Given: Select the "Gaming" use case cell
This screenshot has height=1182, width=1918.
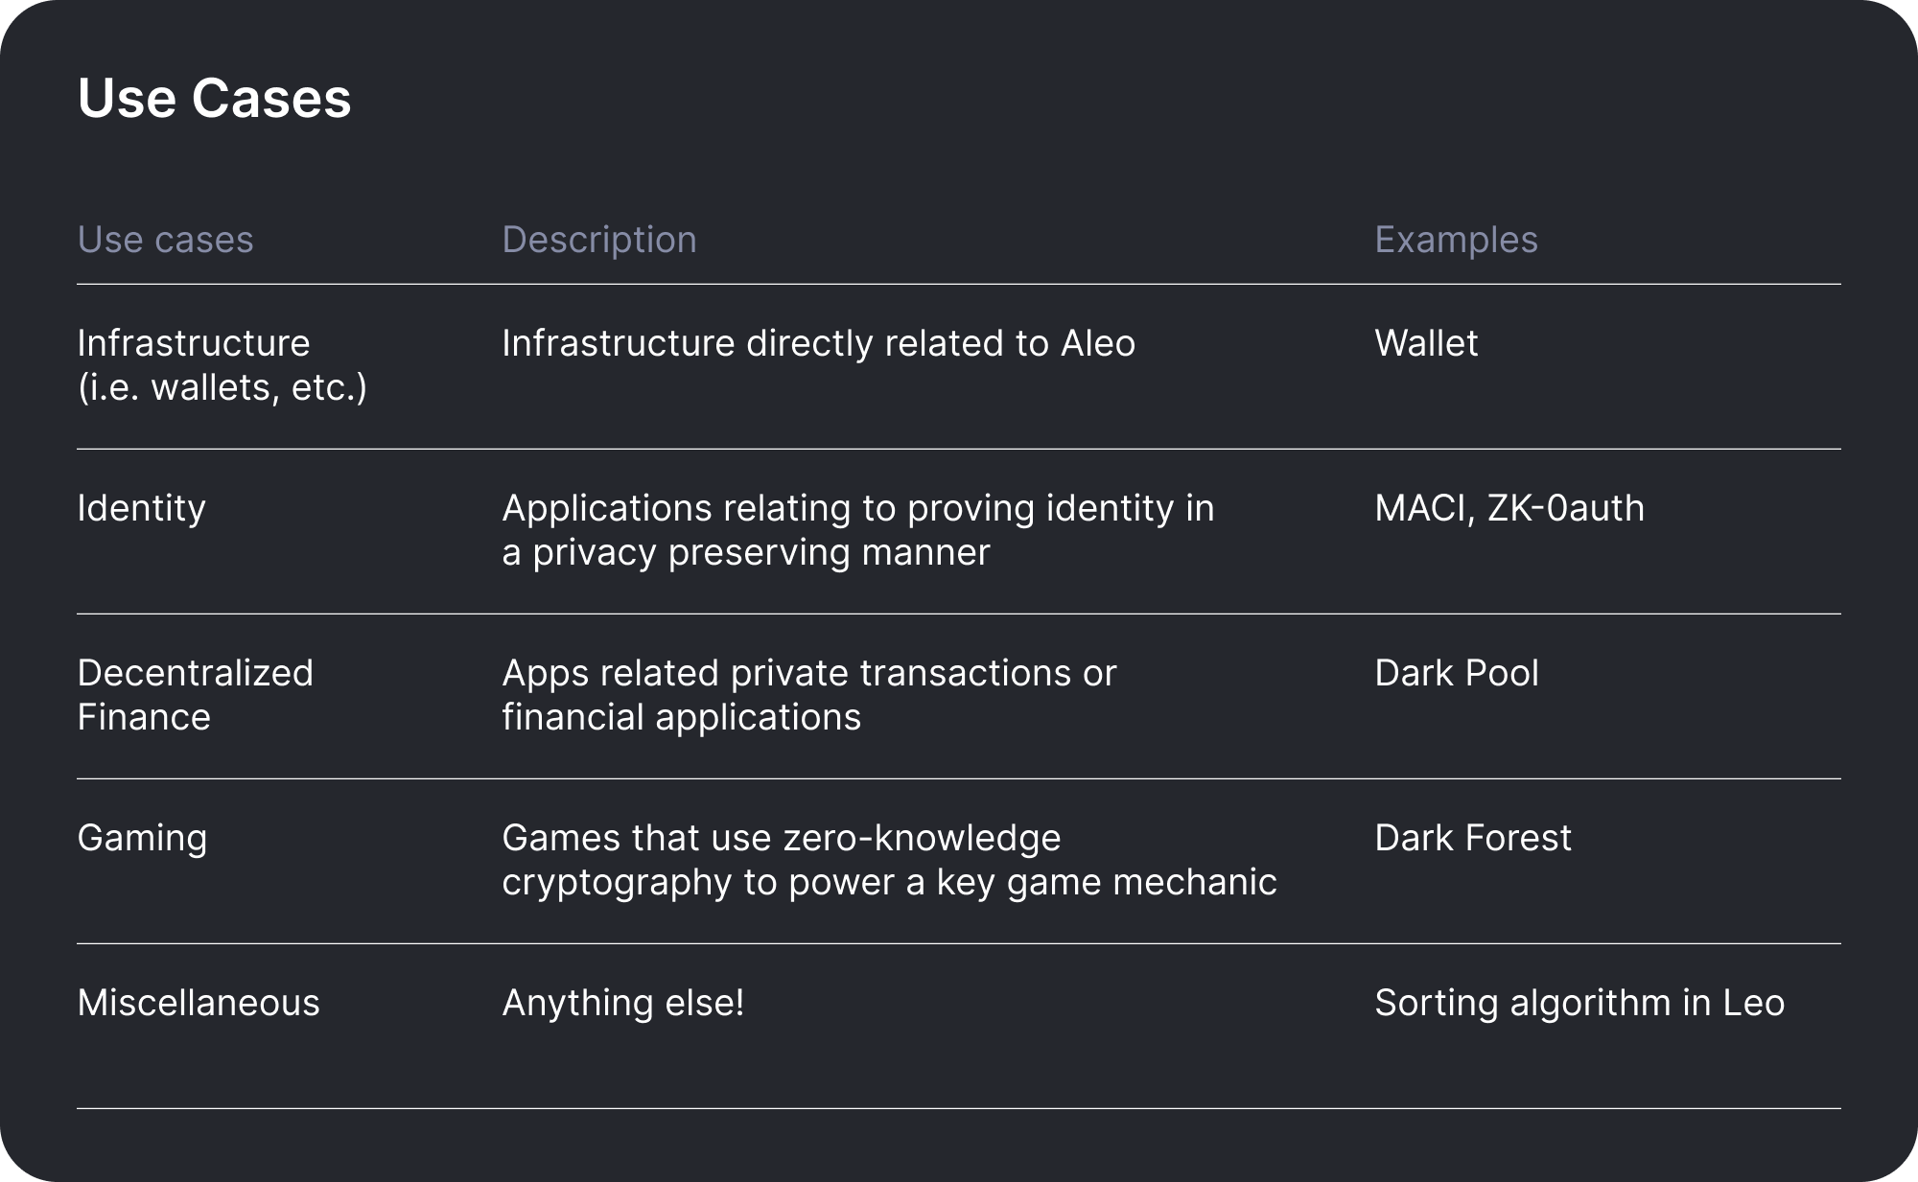Looking at the screenshot, I should [142, 838].
